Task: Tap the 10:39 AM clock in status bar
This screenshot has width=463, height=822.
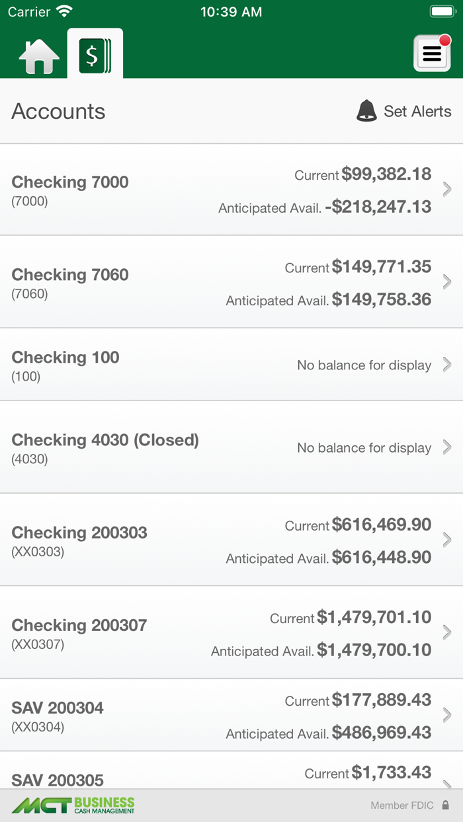Action: 231,11
